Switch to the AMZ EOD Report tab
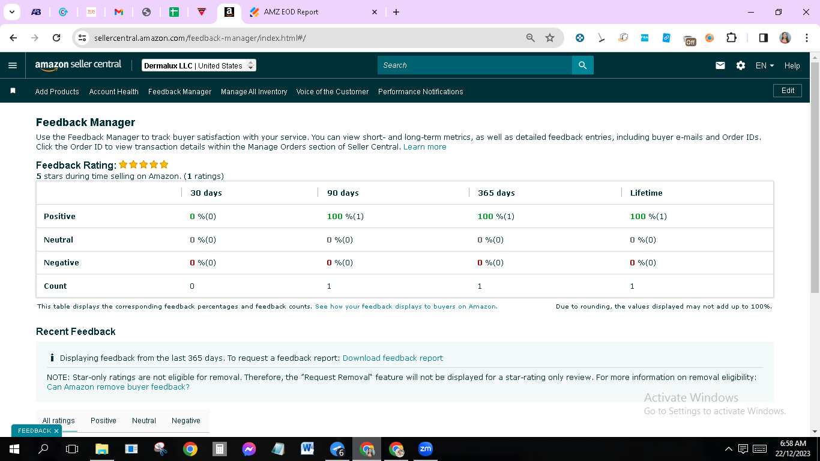This screenshot has width=820, height=461. click(x=313, y=12)
